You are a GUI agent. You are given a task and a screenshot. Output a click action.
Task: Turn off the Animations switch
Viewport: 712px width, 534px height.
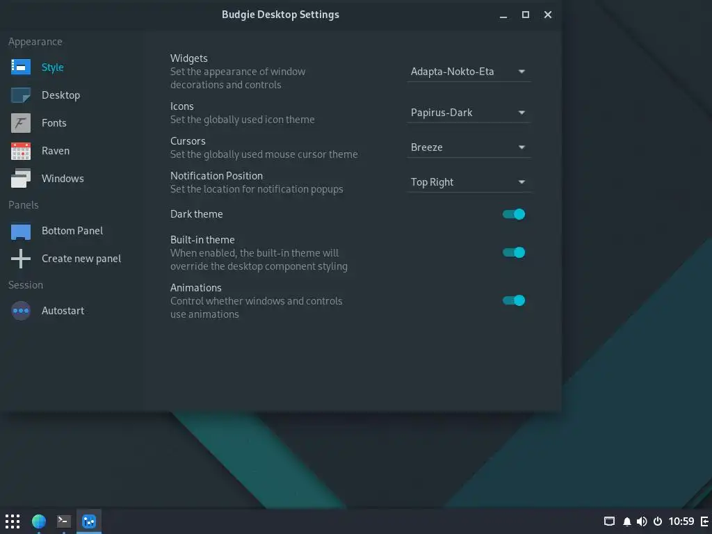pyautogui.click(x=514, y=300)
